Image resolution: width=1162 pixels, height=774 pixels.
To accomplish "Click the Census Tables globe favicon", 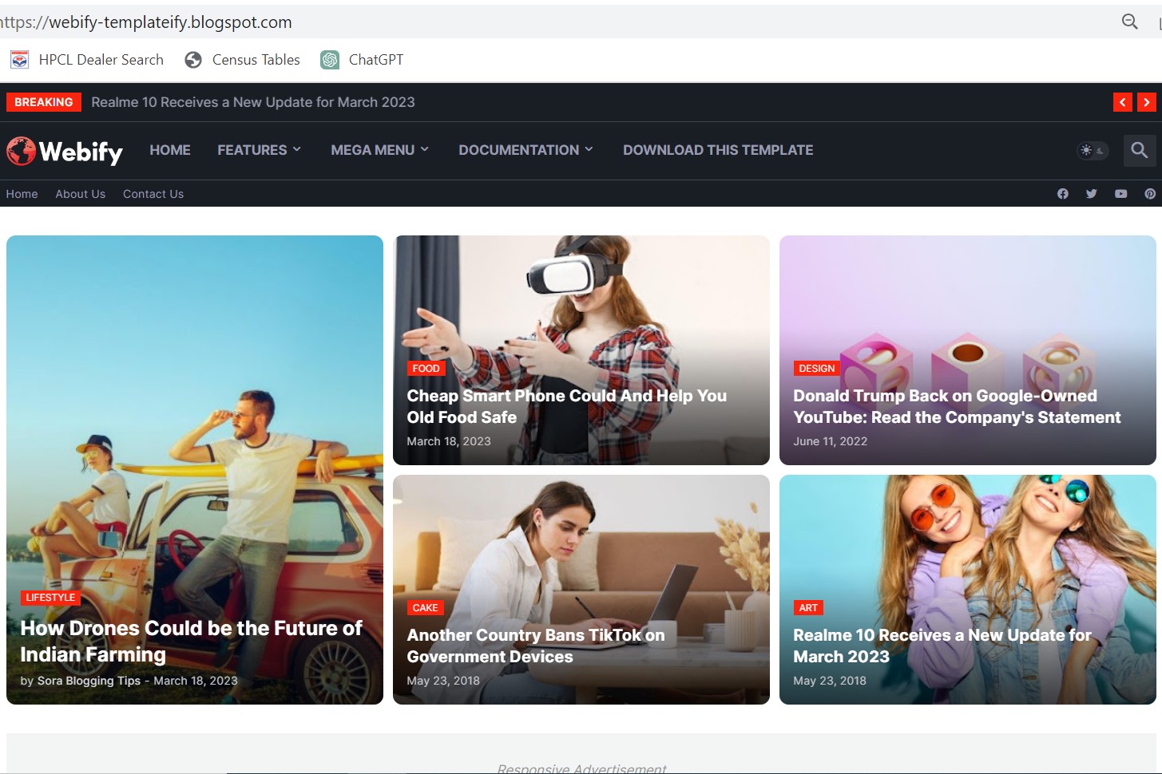I will [x=193, y=60].
